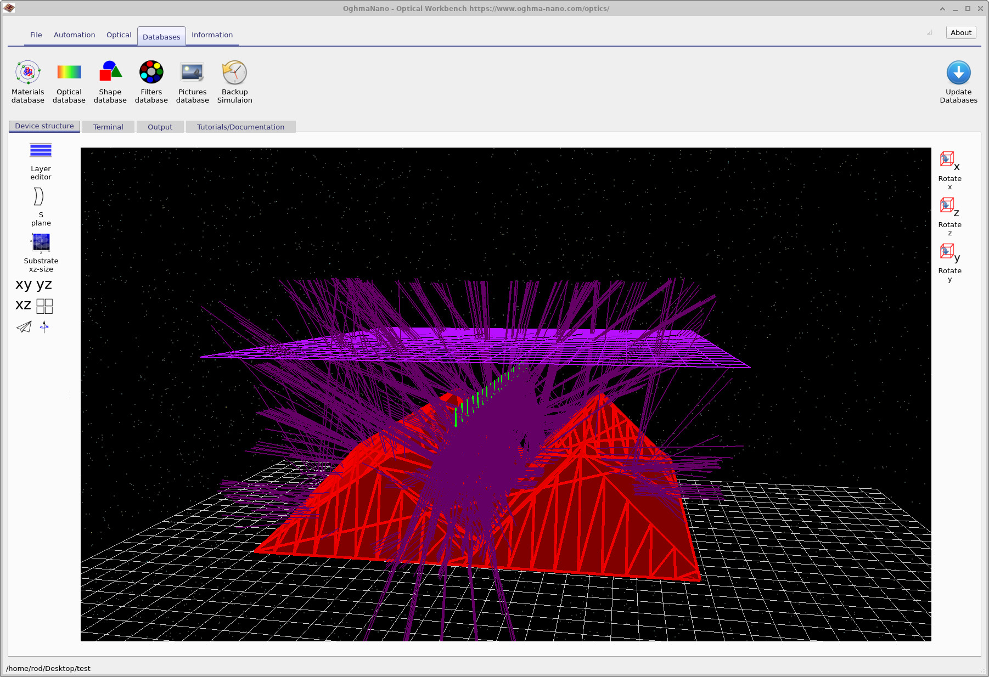Select the S plane tool
989x677 pixels.
click(x=39, y=198)
